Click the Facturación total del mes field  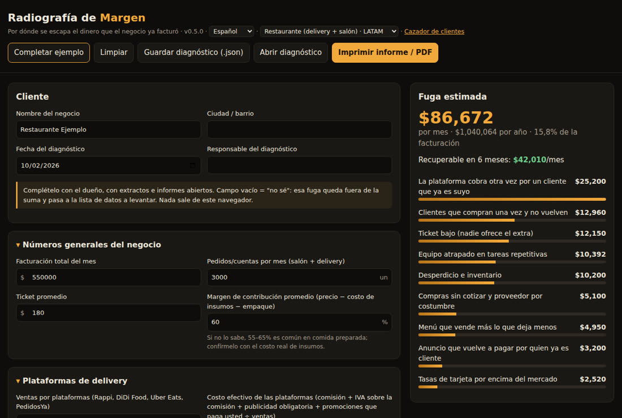coord(109,277)
